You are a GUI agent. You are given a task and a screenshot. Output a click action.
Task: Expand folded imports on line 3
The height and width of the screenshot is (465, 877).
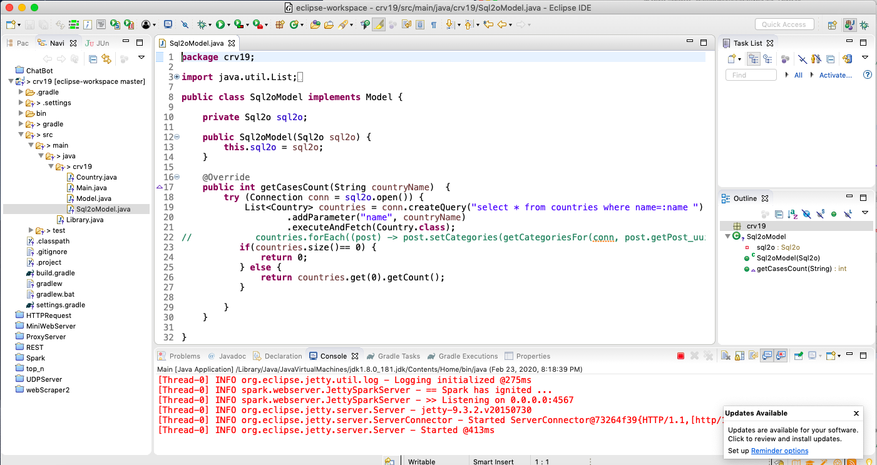click(x=177, y=77)
